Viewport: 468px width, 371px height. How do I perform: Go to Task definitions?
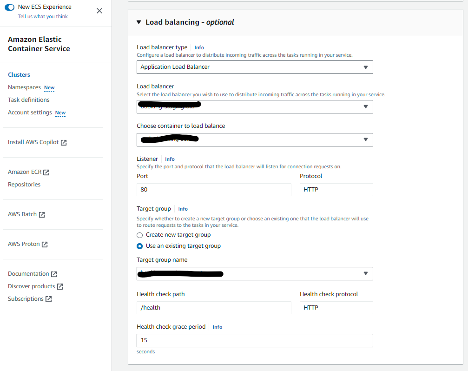[x=29, y=99]
